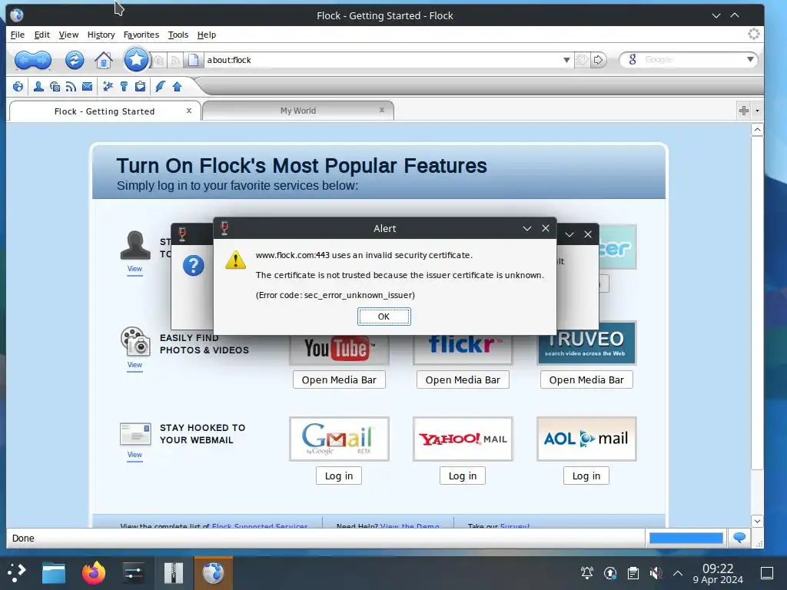This screenshot has height=590, width=787.
Task: Open the Tools menu
Action: point(178,35)
